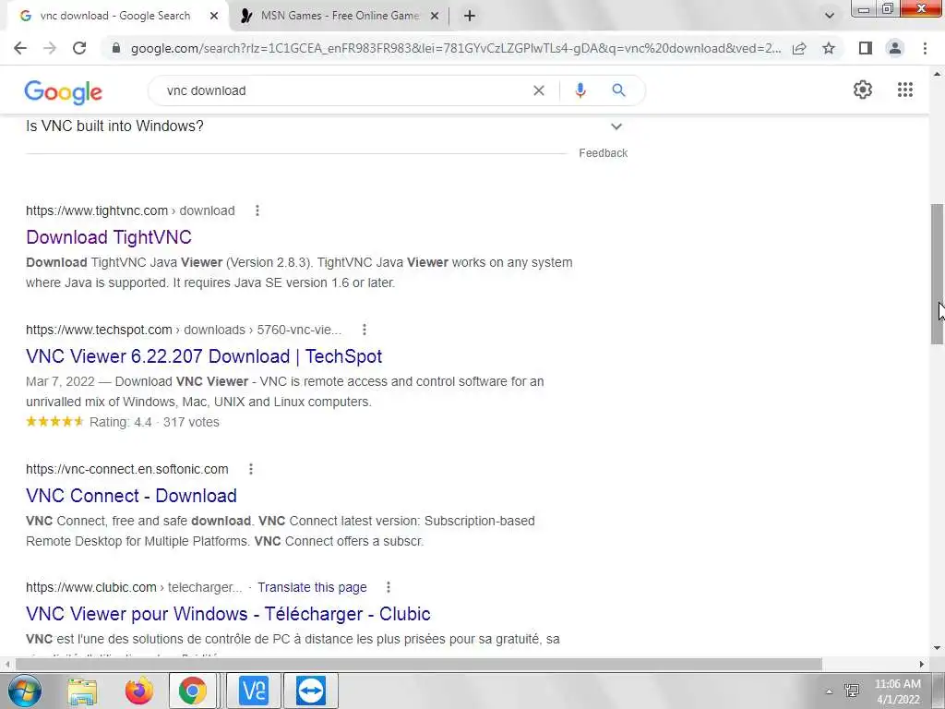Click the network tray icon
Viewport: 945px width, 709px height.
(x=852, y=691)
